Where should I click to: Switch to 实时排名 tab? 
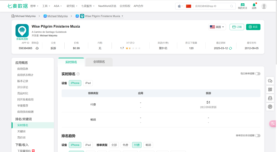[71, 62]
